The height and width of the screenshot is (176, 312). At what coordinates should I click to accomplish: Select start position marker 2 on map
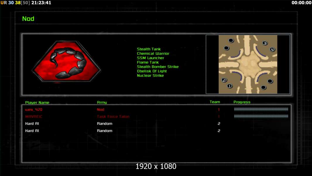224,80
